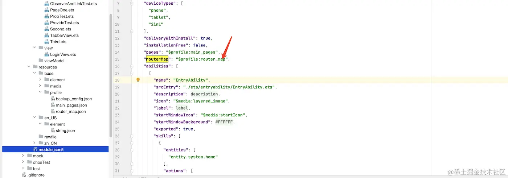The width and height of the screenshot is (508, 178).
Task: Click the #FFFFFF startWindowBackground value
Action: coord(224,122)
